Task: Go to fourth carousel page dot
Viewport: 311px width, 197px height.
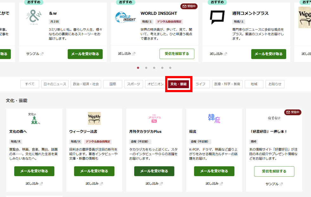Action: click(162, 68)
